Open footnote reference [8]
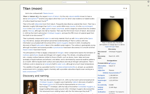The width and height of the screenshot is (150, 94). (38, 18)
